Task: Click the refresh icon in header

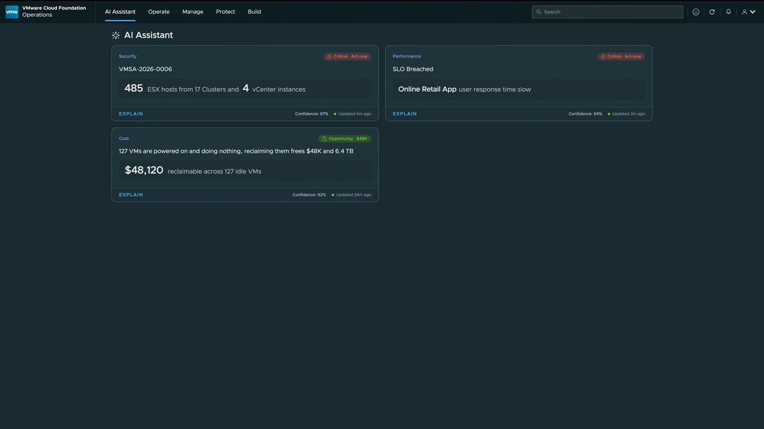Action: coord(712,12)
